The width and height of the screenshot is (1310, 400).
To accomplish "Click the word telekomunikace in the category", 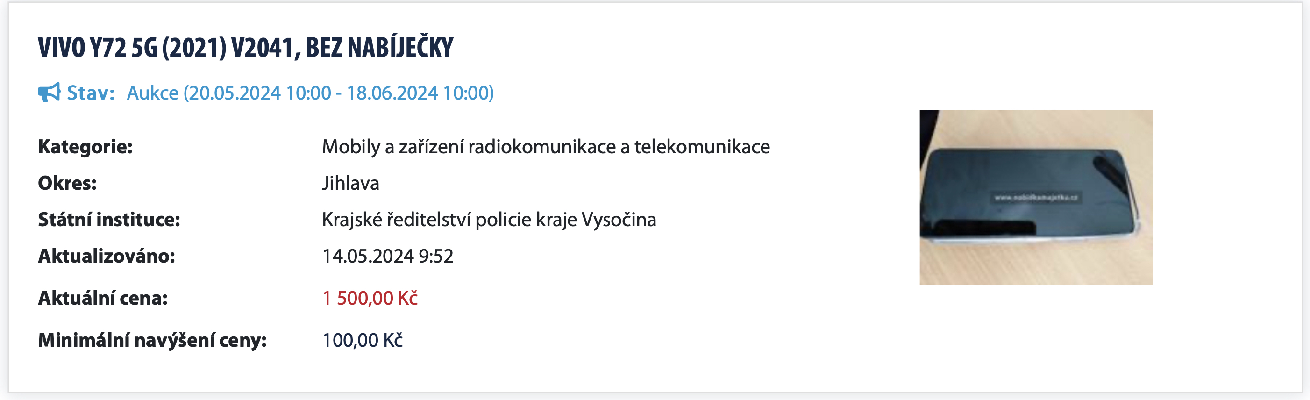I will click(702, 147).
